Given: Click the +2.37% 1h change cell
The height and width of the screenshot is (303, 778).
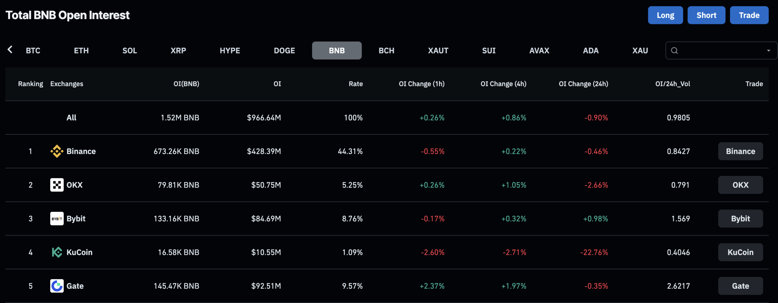Looking at the screenshot, I should (432, 286).
